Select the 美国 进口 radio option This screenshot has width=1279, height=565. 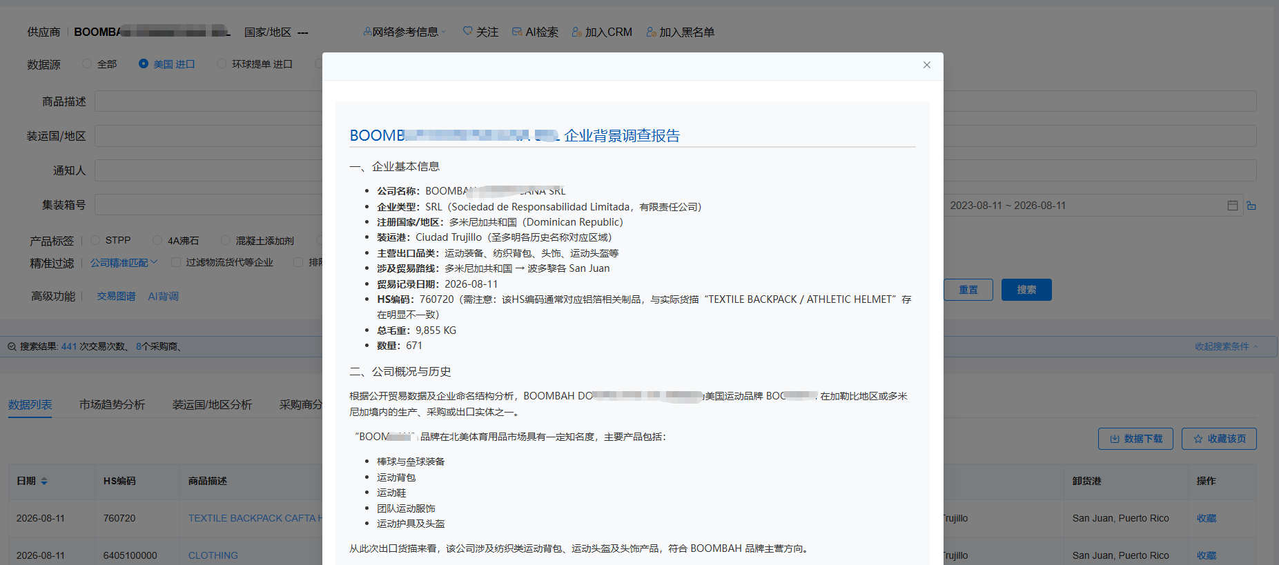[x=144, y=64]
